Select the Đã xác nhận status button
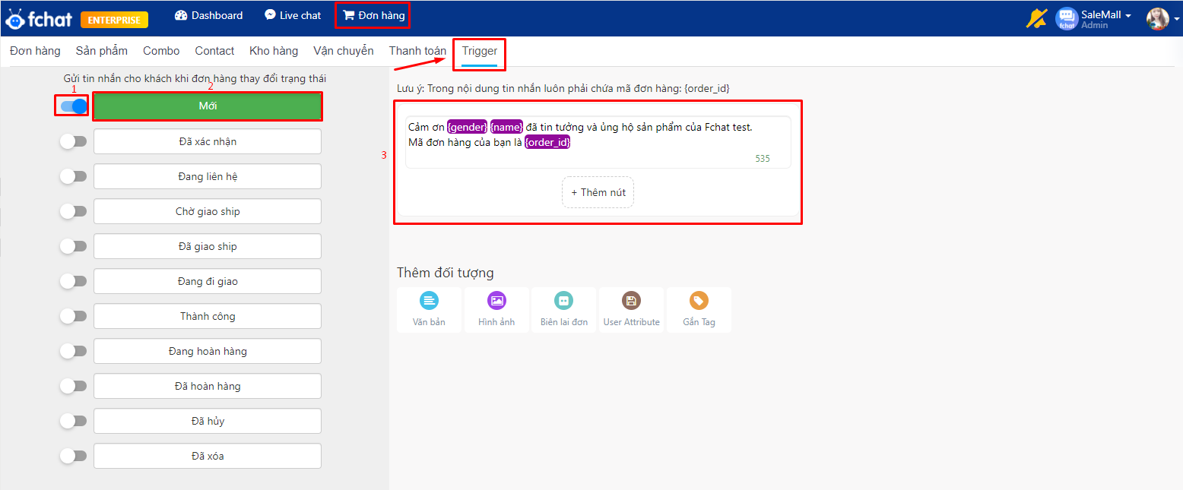The width and height of the screenshot is (1183, 490). click(x=208, y=141)
